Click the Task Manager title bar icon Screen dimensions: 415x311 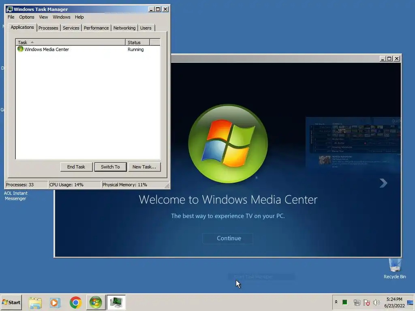tap(10, 9)
